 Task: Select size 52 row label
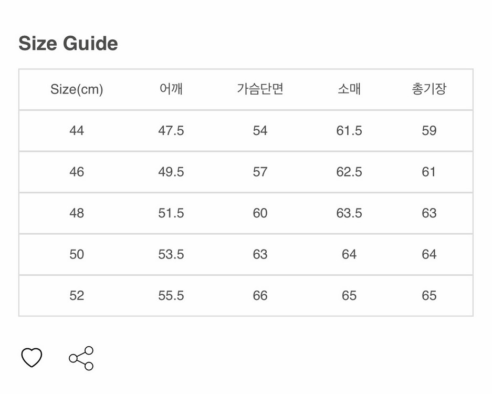pyautogui.click(x=77, y=295)
